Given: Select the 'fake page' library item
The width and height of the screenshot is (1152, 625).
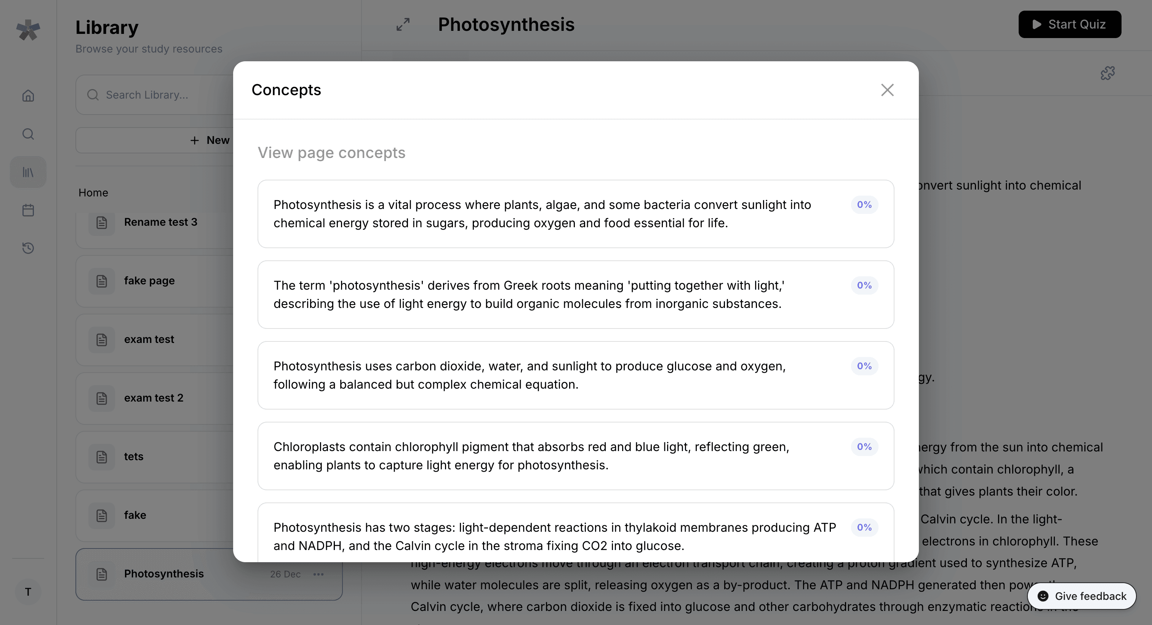Looking at the screenshot, I should tap(149, 281).
